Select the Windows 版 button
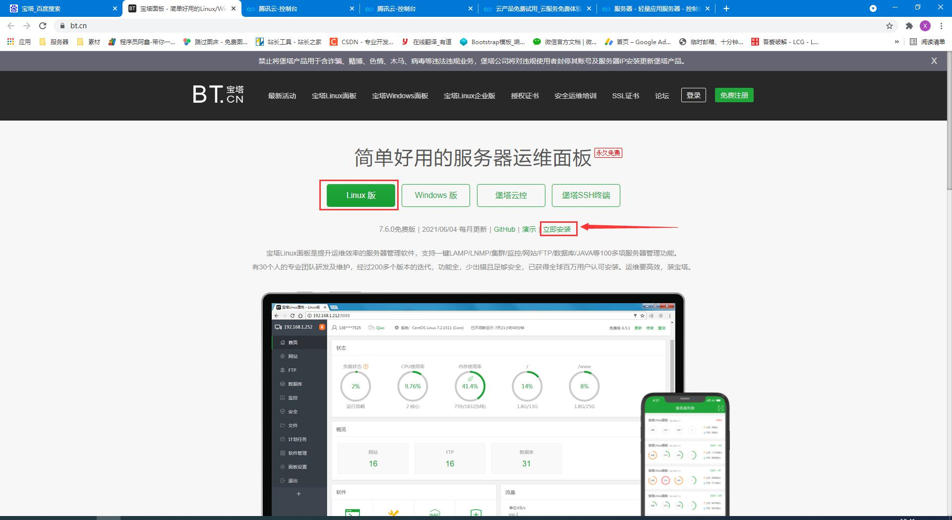 coord(436,195)
